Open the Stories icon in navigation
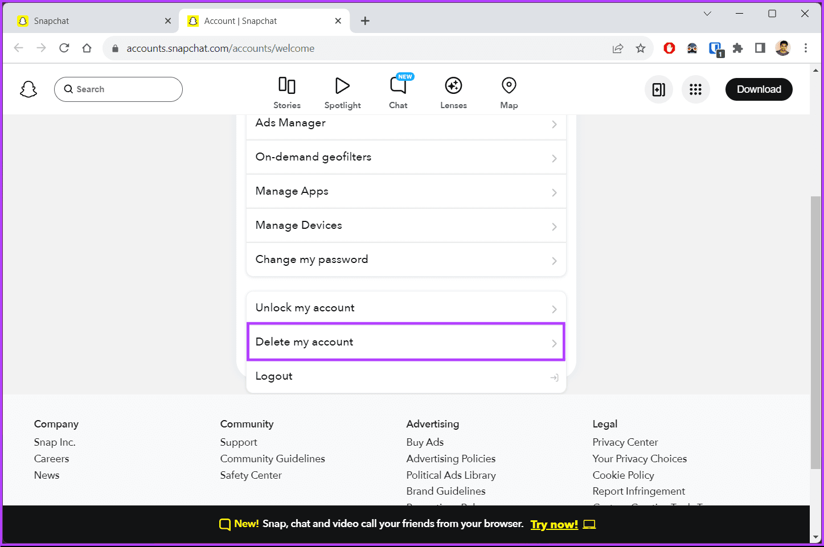 pyautogui.click(x=287, y=93)
